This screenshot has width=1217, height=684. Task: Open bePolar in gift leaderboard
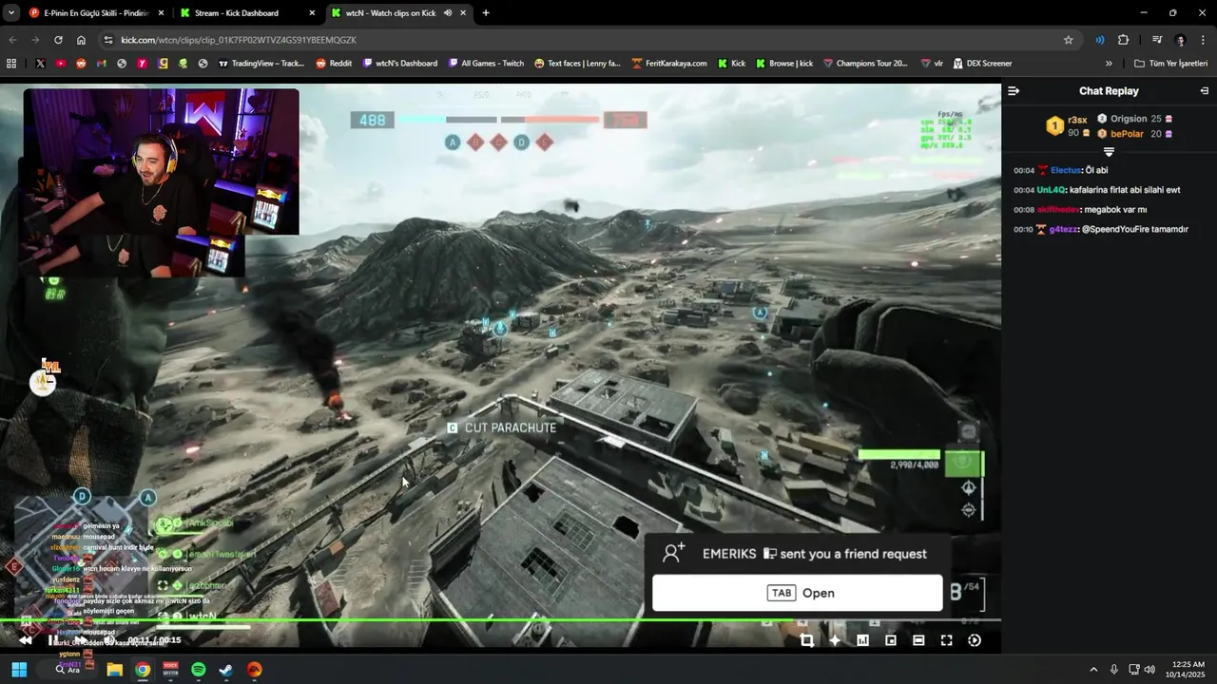[x=1127, y=134]
